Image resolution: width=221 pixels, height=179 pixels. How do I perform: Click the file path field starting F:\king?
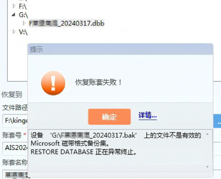[15, 121]
